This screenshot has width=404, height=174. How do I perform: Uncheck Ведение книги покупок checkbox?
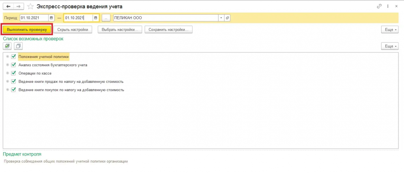14,90
